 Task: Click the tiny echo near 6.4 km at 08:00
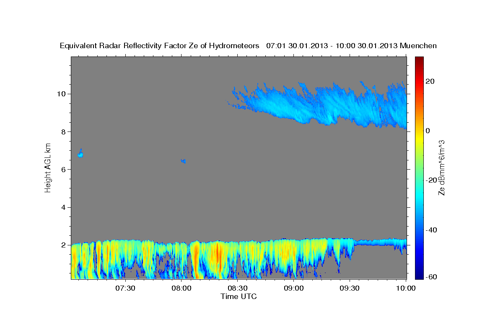183,161
